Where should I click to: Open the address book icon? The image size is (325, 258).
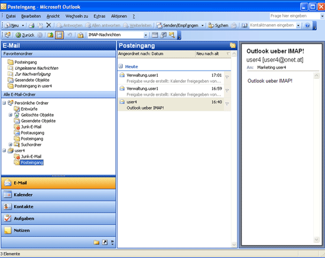245,25
